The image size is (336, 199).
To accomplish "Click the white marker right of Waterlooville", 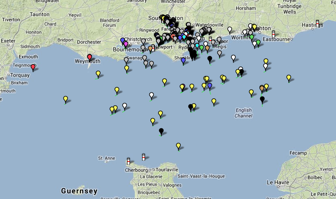I will point(230,30).
